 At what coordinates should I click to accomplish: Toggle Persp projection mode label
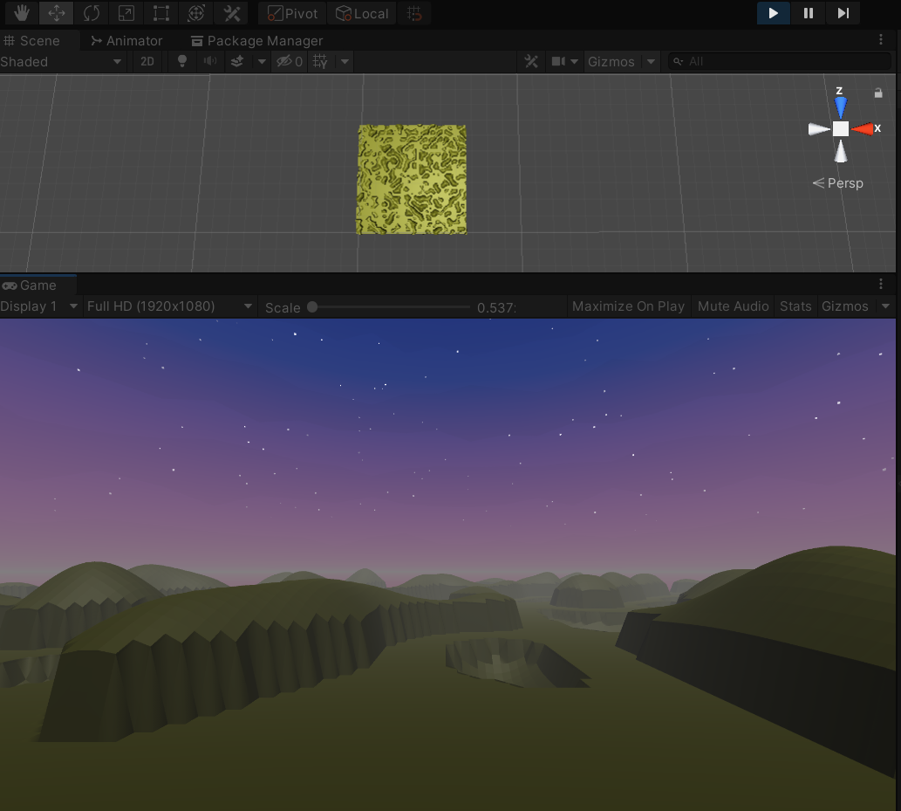point(838,183)
